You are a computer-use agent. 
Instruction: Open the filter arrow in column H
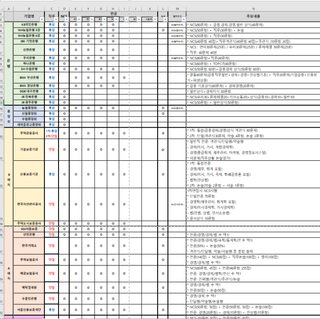coord(116,19)
